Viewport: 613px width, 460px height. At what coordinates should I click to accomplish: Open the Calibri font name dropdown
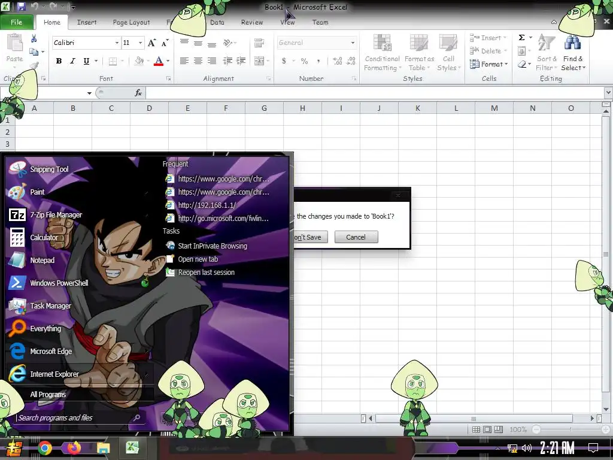click(x=117, y=43)
